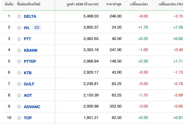Open the KBANK symbol link
The width and height of the screenshot is (189, 125).
coord(31,50)
